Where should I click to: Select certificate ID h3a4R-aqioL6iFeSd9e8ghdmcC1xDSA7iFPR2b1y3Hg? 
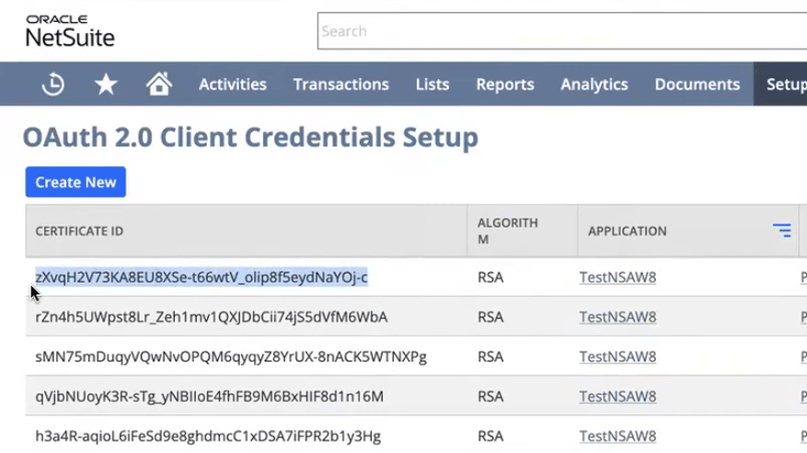(208, 436)
